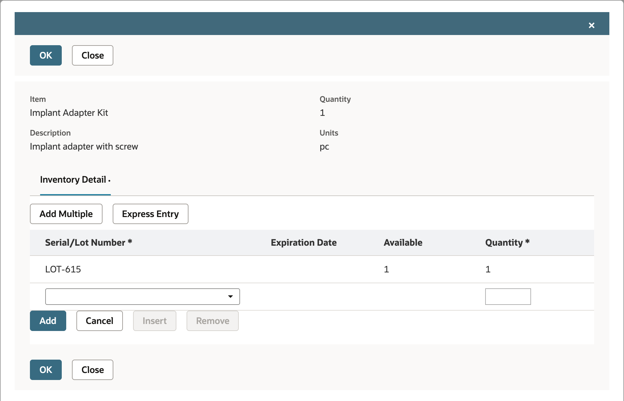Click the Add button for the new line
The width and height of the screenshot is (624, 401).
tap(48, 321)
